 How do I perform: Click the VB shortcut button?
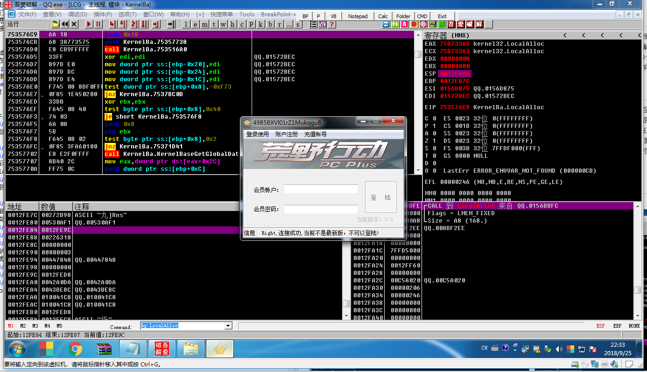[333, 16]
